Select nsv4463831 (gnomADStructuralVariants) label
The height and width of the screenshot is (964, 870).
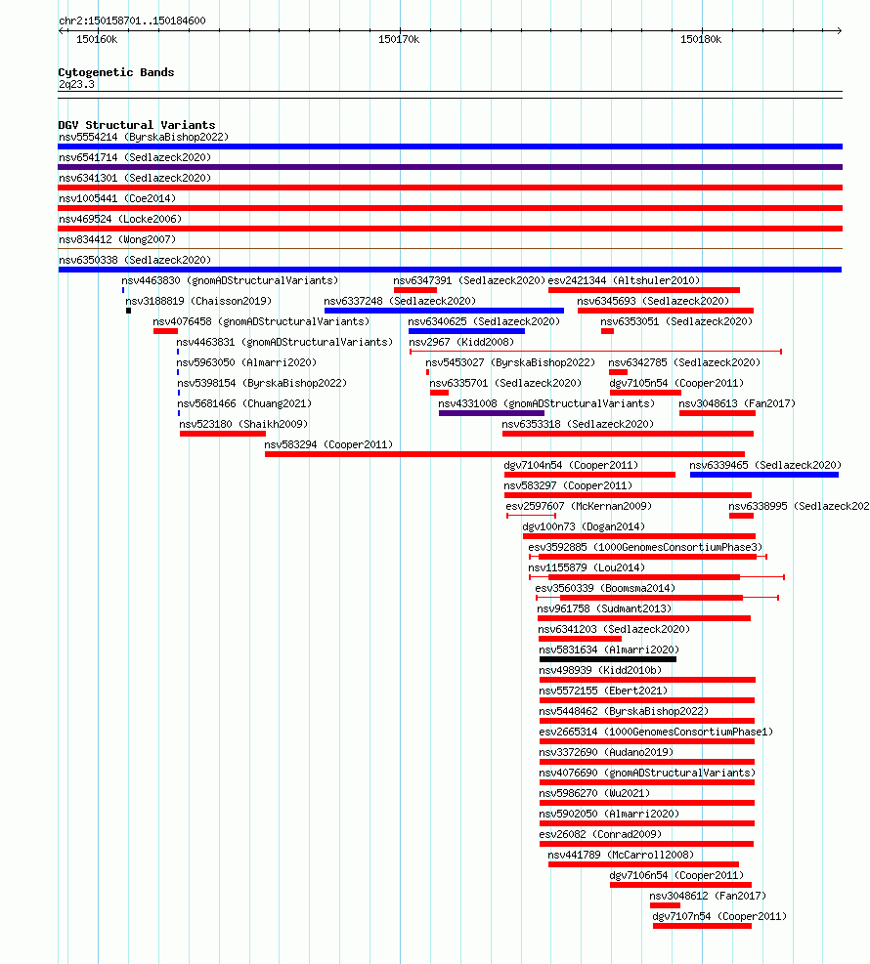284,342
